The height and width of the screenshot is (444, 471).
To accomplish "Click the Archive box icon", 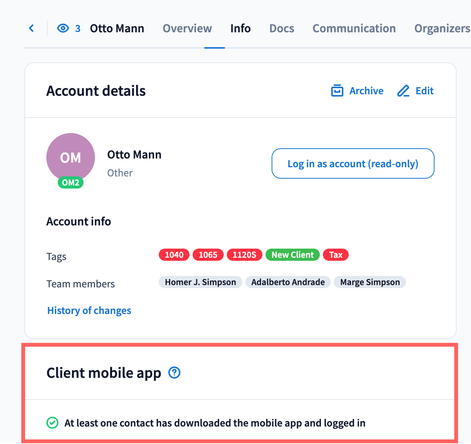I will 337,91.
